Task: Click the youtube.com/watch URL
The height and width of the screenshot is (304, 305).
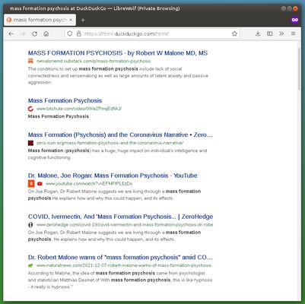Action: [x=89, y=184]
